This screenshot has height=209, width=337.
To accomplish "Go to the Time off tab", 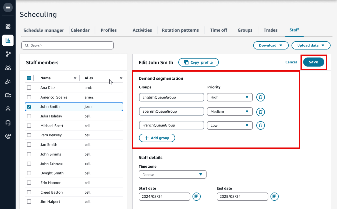I will point(219,30).
